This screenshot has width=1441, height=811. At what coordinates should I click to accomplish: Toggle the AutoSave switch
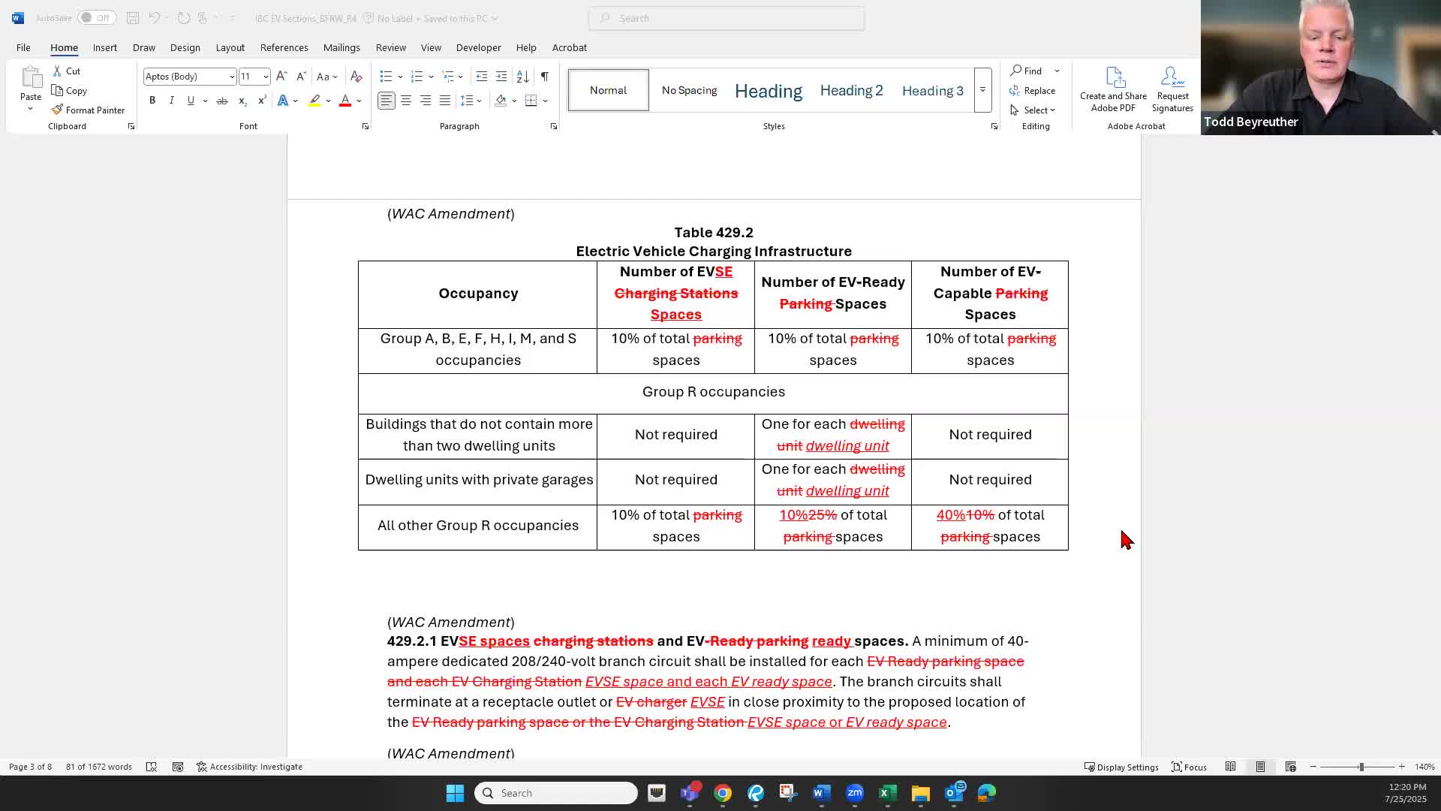pos(97,18)
